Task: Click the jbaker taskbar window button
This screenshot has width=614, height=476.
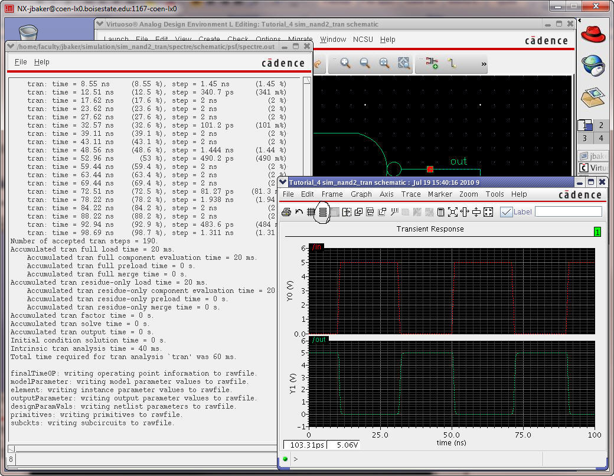Action: click(593, 156)
